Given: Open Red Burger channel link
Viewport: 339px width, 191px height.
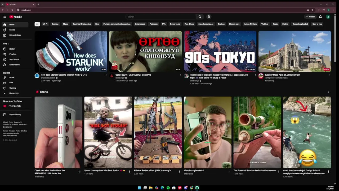Looking at the screenshot, I should [120, 78].
